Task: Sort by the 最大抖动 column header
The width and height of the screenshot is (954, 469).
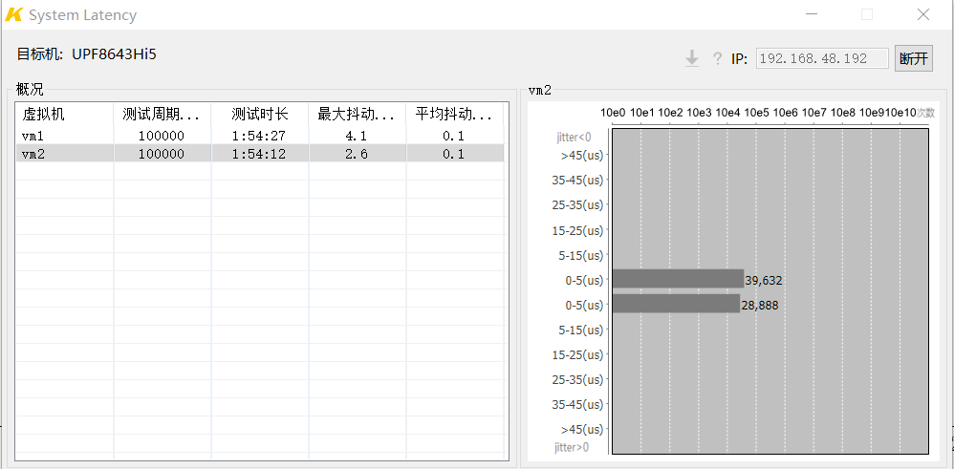Action: click(357, 115)
